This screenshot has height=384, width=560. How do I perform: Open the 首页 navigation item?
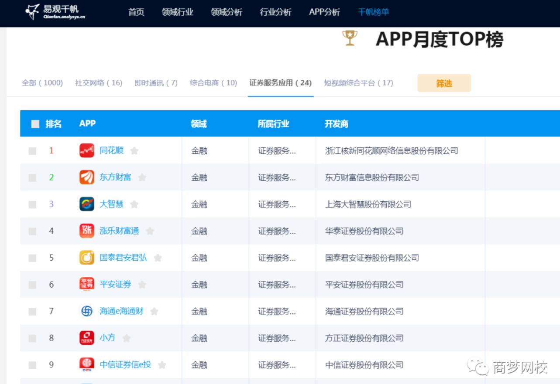pos(136,12)
